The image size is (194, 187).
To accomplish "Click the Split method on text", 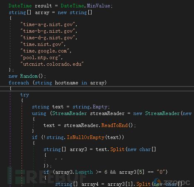I will click(x=117, y=149).
